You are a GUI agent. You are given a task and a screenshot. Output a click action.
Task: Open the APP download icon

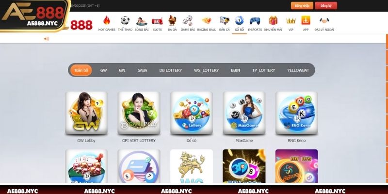[x=306, y=20]
